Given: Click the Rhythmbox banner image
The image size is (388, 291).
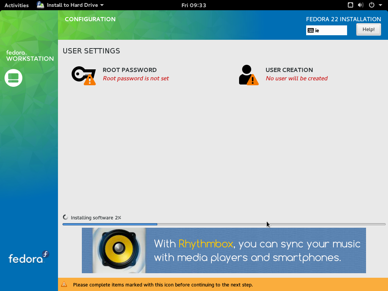Looking at the screenshot, I should click(x=224, y=250).
